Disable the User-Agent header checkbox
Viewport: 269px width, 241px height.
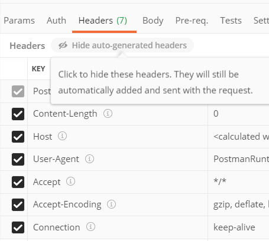click(18, 159)
